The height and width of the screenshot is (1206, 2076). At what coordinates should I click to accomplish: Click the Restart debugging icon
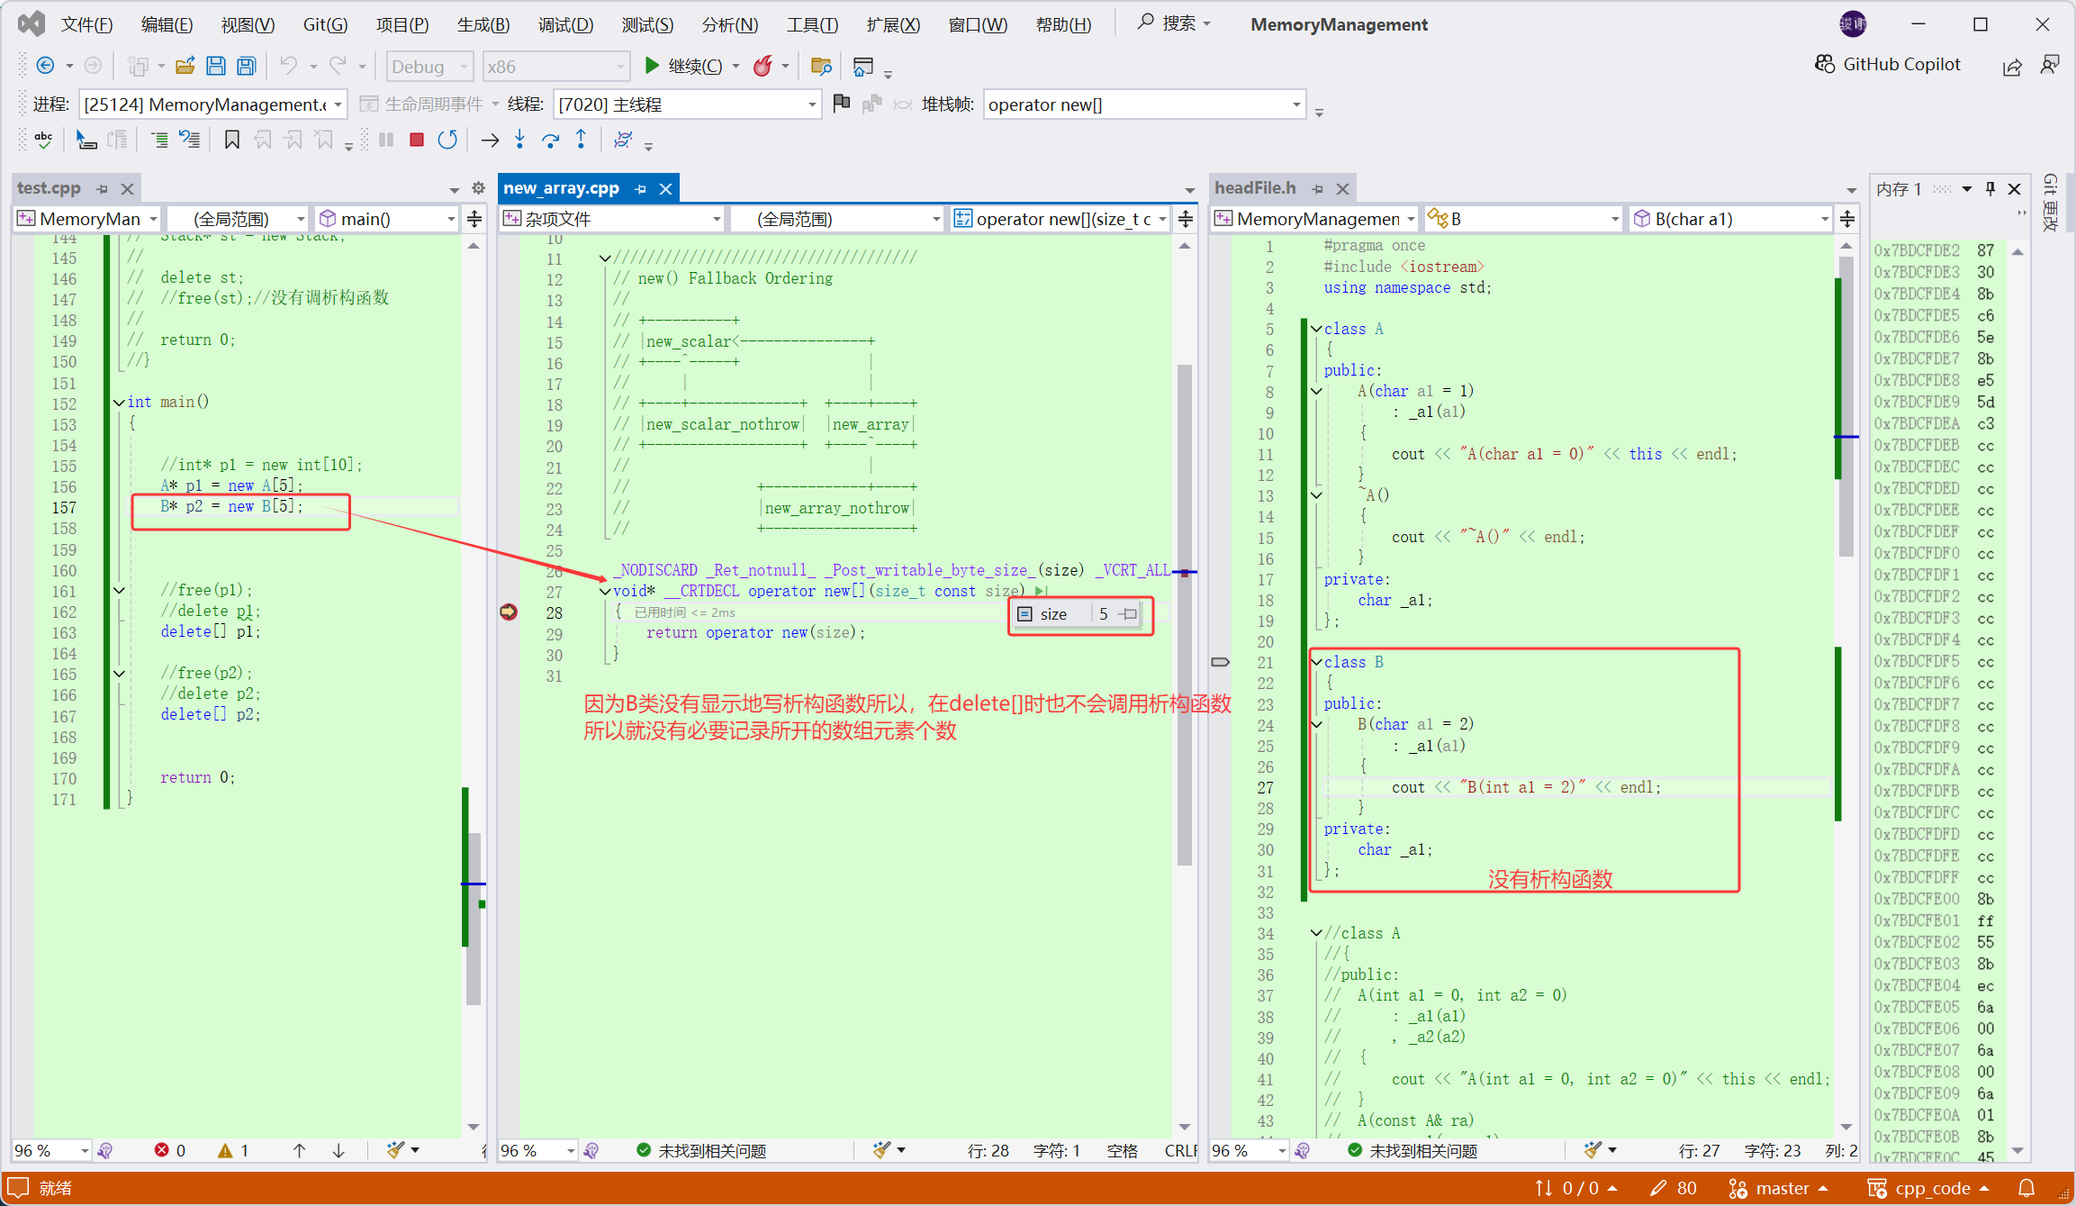pos(447,140)
